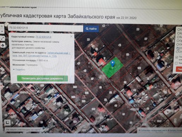Tick the empty Тем... checkbox
182x137 pixels.
tap(176, 63)
